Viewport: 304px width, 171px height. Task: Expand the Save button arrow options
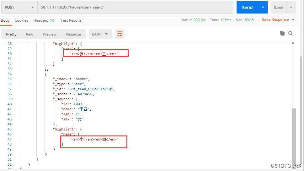(291, 7)
